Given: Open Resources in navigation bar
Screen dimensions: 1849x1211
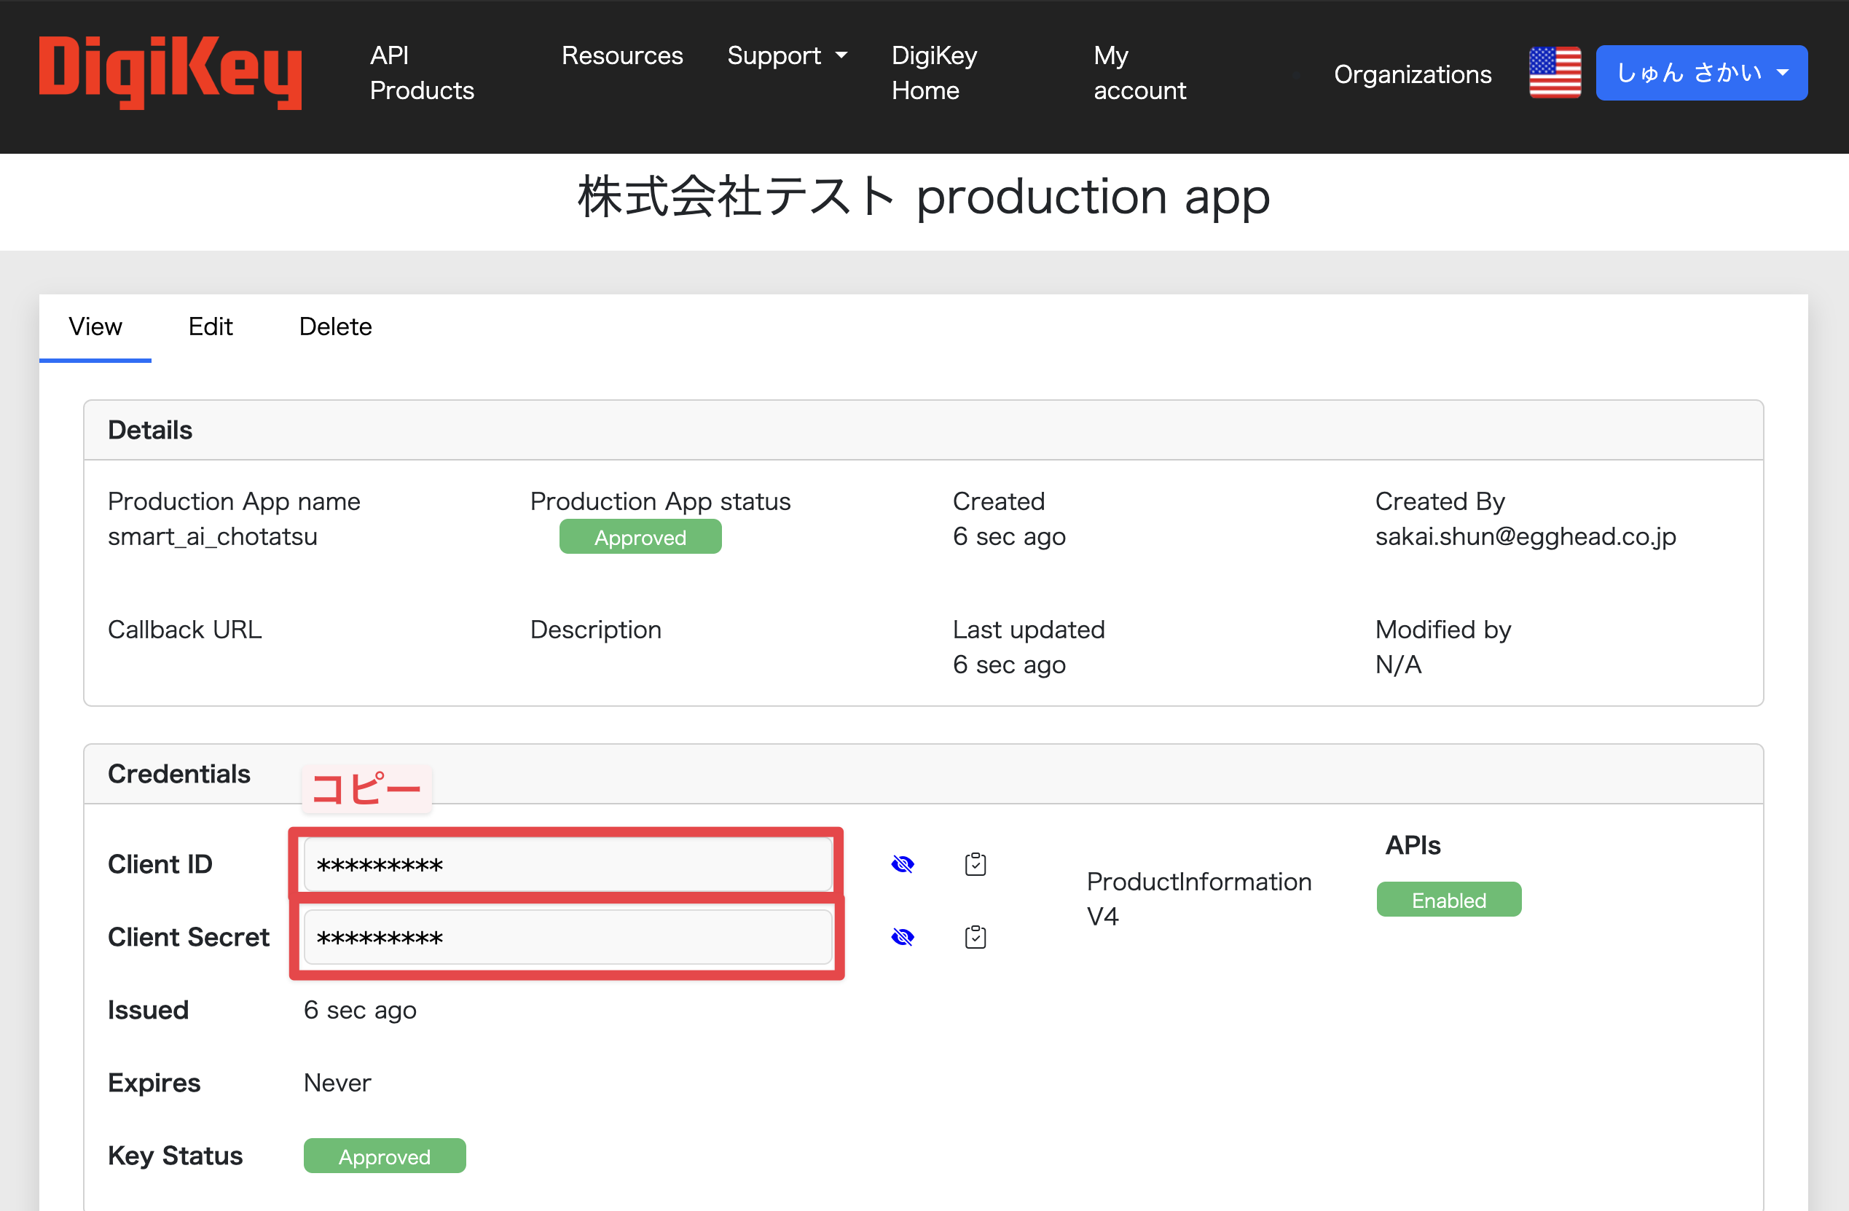Looking at the screenshot, I should click(621, 56).
